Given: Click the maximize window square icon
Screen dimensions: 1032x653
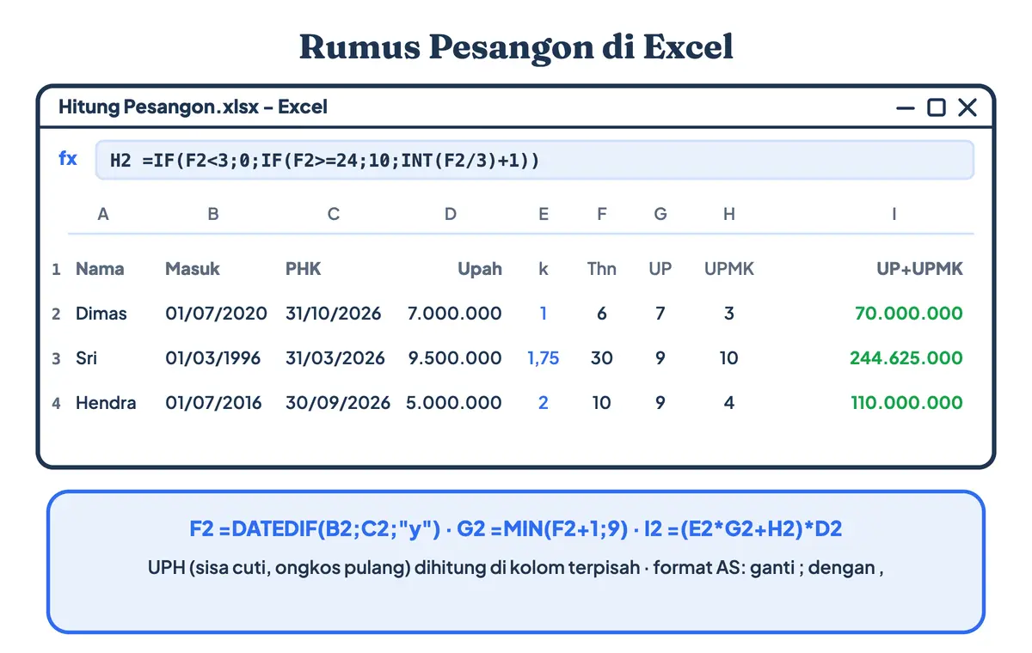Looking at the screenshot, I should pyautogui.click(x=937, y=107).
